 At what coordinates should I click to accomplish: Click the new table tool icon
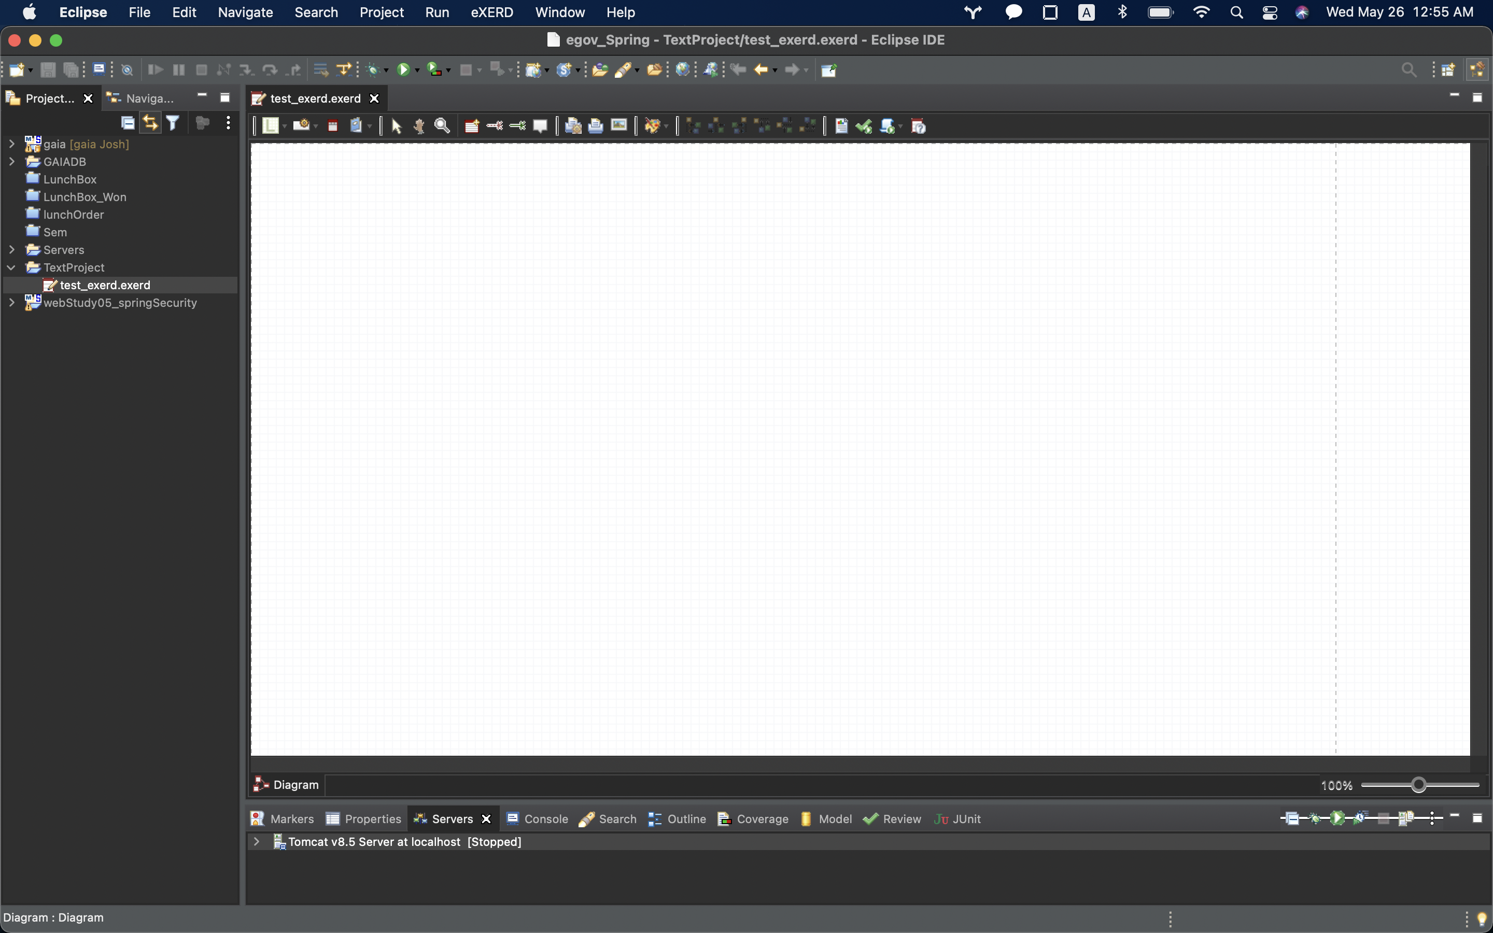click(472, 126)
